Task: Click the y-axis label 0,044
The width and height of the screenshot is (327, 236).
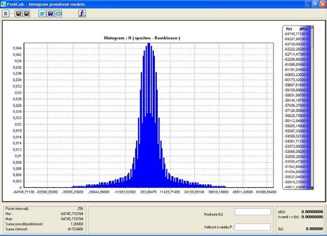Action: tap(17, 48)
